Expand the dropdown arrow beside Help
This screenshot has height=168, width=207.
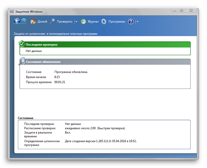(137, 22)
